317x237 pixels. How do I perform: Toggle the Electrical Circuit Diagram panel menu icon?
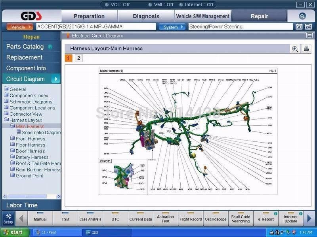(x=309, y=36)
